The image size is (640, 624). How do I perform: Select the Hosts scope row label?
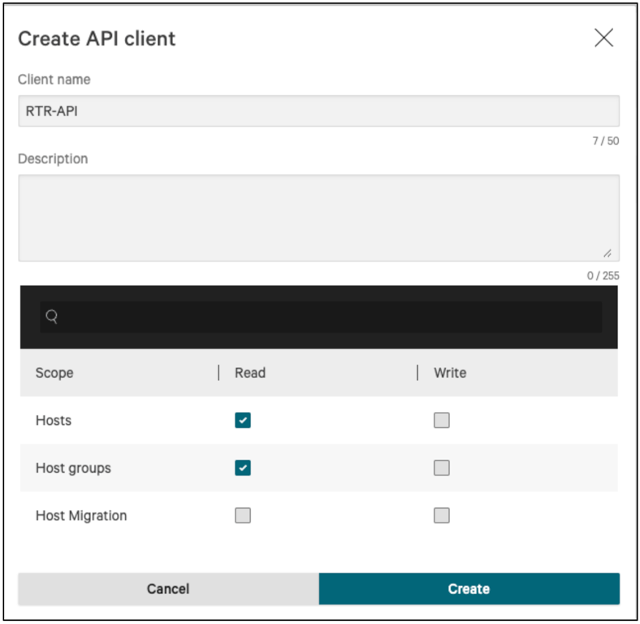(54, 420)
